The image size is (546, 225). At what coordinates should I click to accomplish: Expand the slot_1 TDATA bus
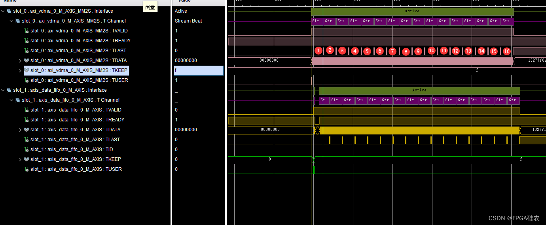(x=21, y=130)
